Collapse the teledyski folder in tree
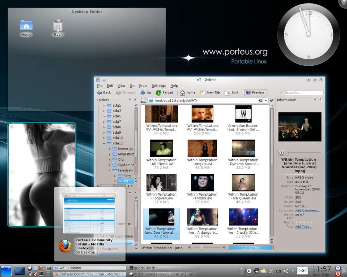347x277 pixels. [x=109, y=170]
